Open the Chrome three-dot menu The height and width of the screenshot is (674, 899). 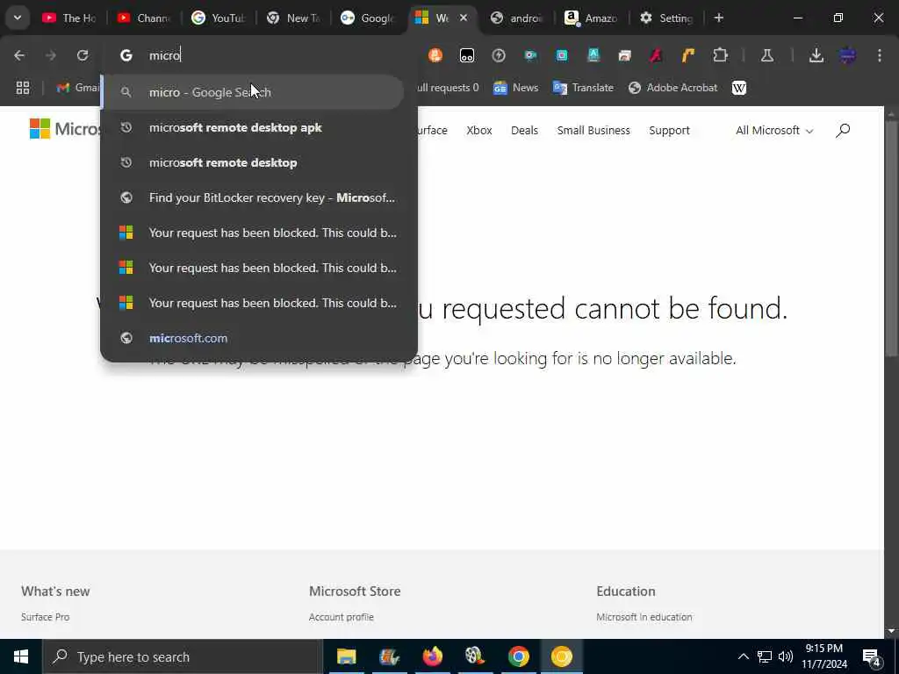point(879,55)
